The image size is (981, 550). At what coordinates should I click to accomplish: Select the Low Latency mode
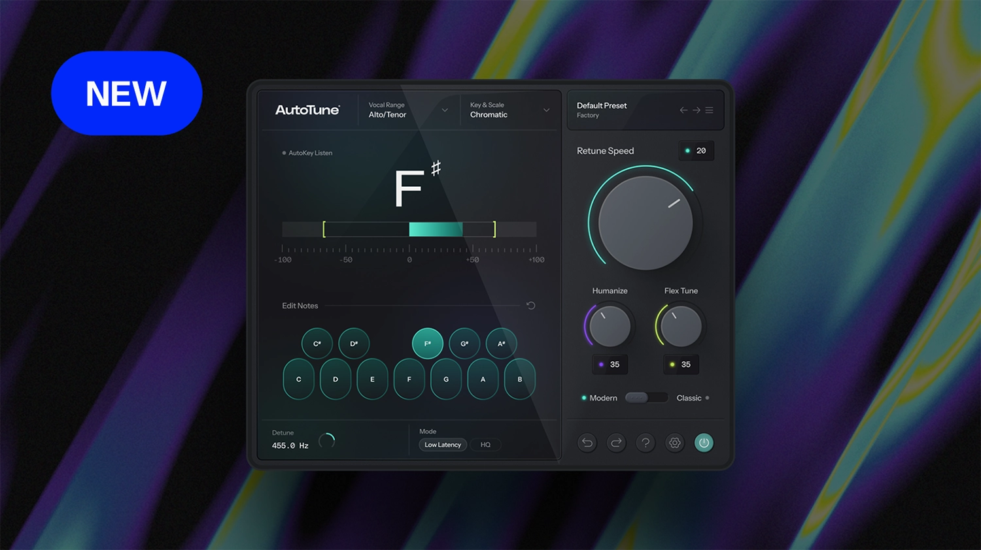[x=442, y=444]
